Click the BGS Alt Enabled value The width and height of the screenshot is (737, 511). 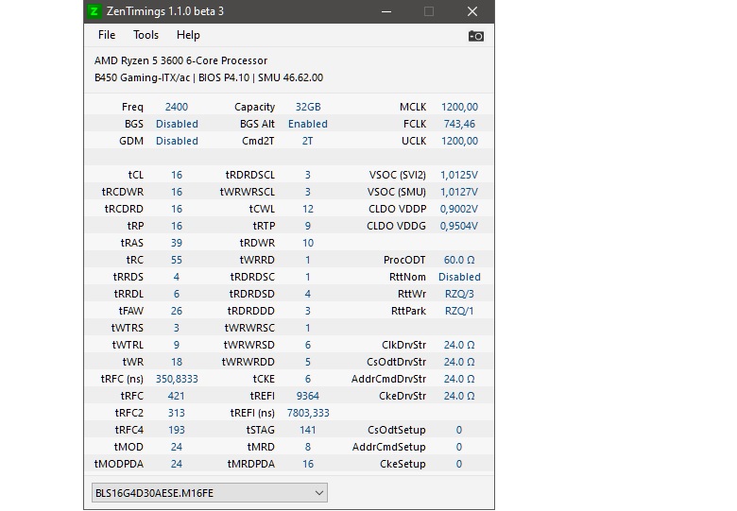(x=308, y=124)
